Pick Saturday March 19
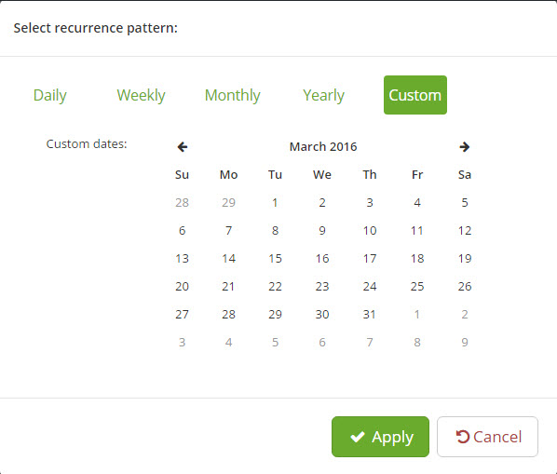The width and height of the screenshot is (557, 474). [465, 259]
